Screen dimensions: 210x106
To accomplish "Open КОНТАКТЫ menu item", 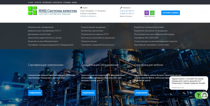I will 57,2.
